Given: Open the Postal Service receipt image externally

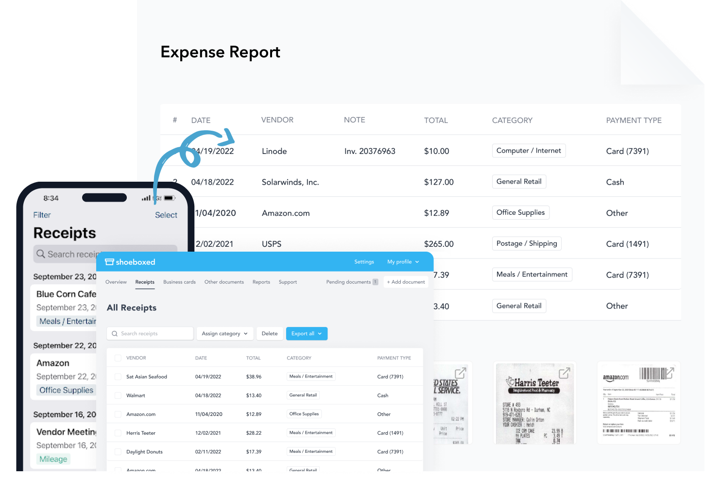Looking at the screenshot, I should 460,373.
